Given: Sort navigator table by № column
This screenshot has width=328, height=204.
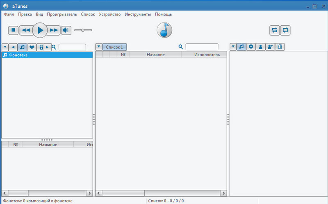Looking at the screenshot, I should 15,145.
